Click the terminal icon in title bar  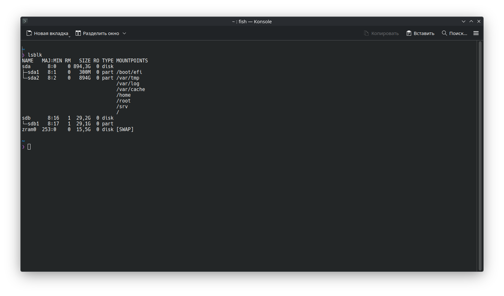tap(25, 21)
